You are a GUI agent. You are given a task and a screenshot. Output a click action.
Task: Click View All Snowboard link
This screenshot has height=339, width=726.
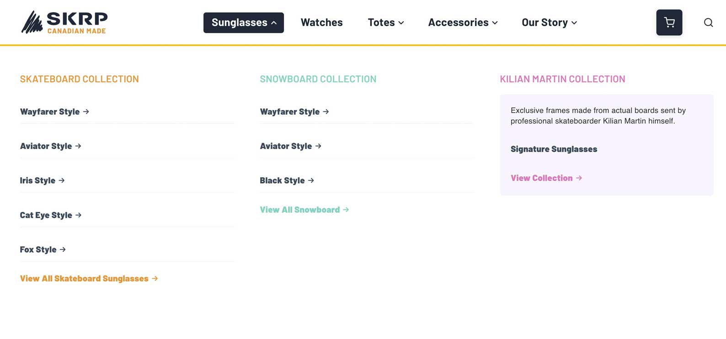click(x=304, y=210)
